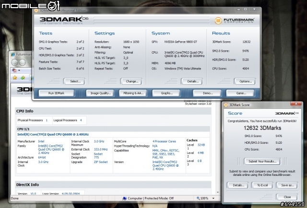Minimize the 3DMark06 main window
The image size is (307, 208).
coord(238,9)
